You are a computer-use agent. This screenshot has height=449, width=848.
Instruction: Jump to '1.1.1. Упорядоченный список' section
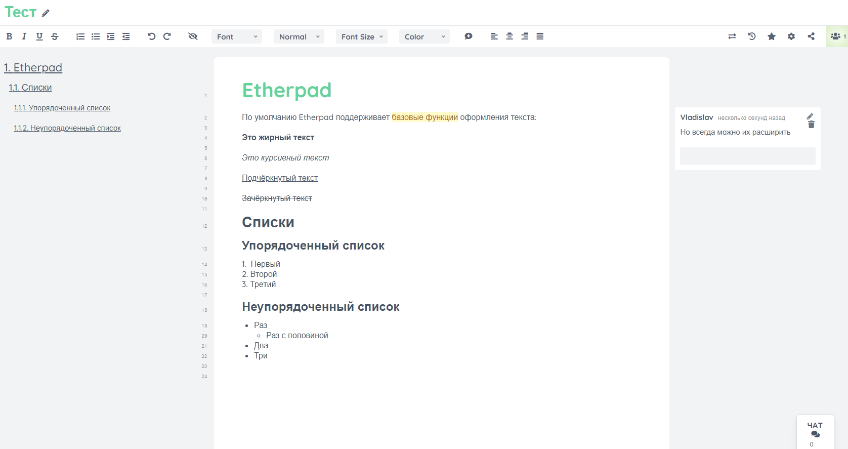click(62, 108)
